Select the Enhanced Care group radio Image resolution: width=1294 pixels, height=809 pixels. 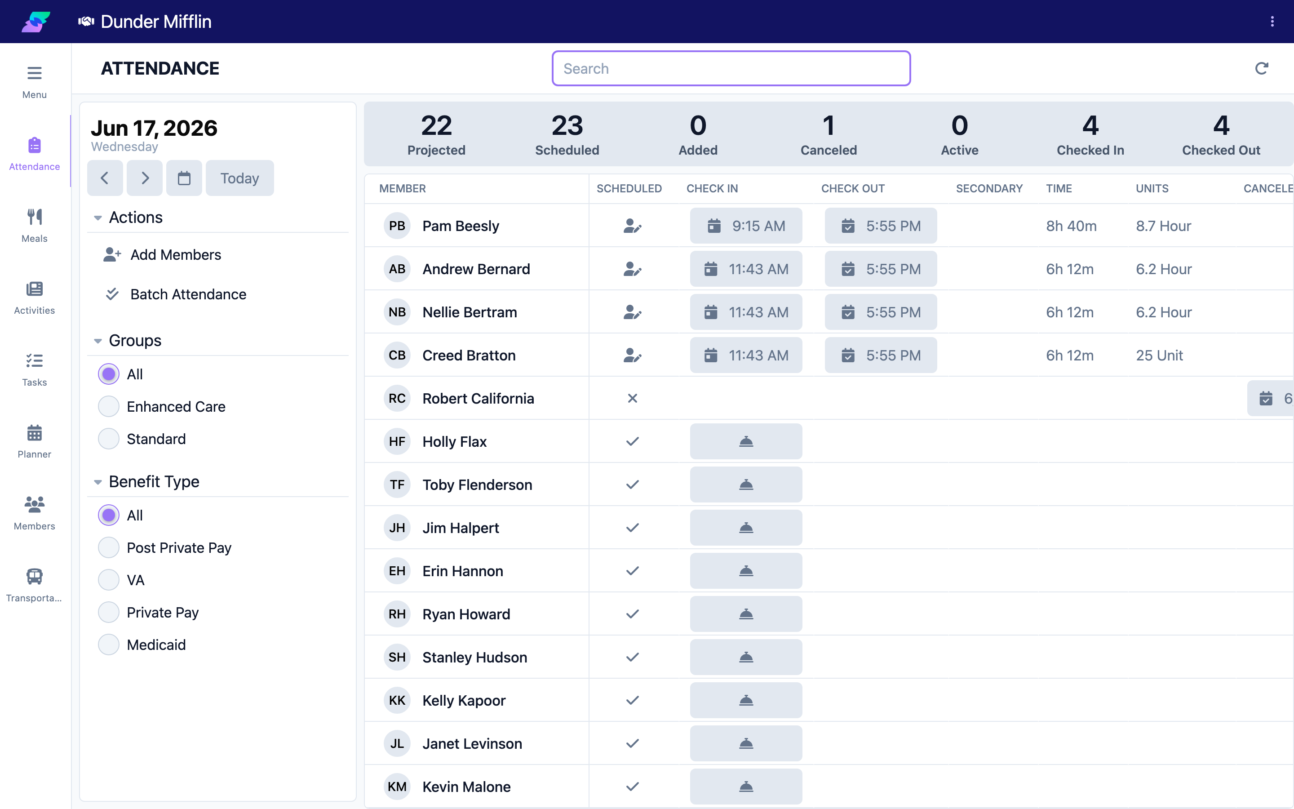click(109, 407)
